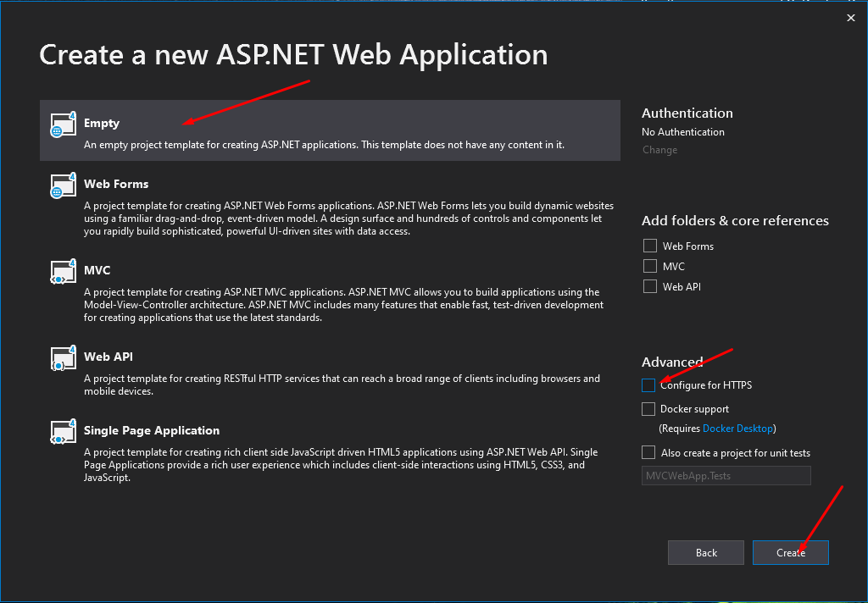Click the Create button
The width and height of the screenshot is (868, 603).
tap(791, 553)
